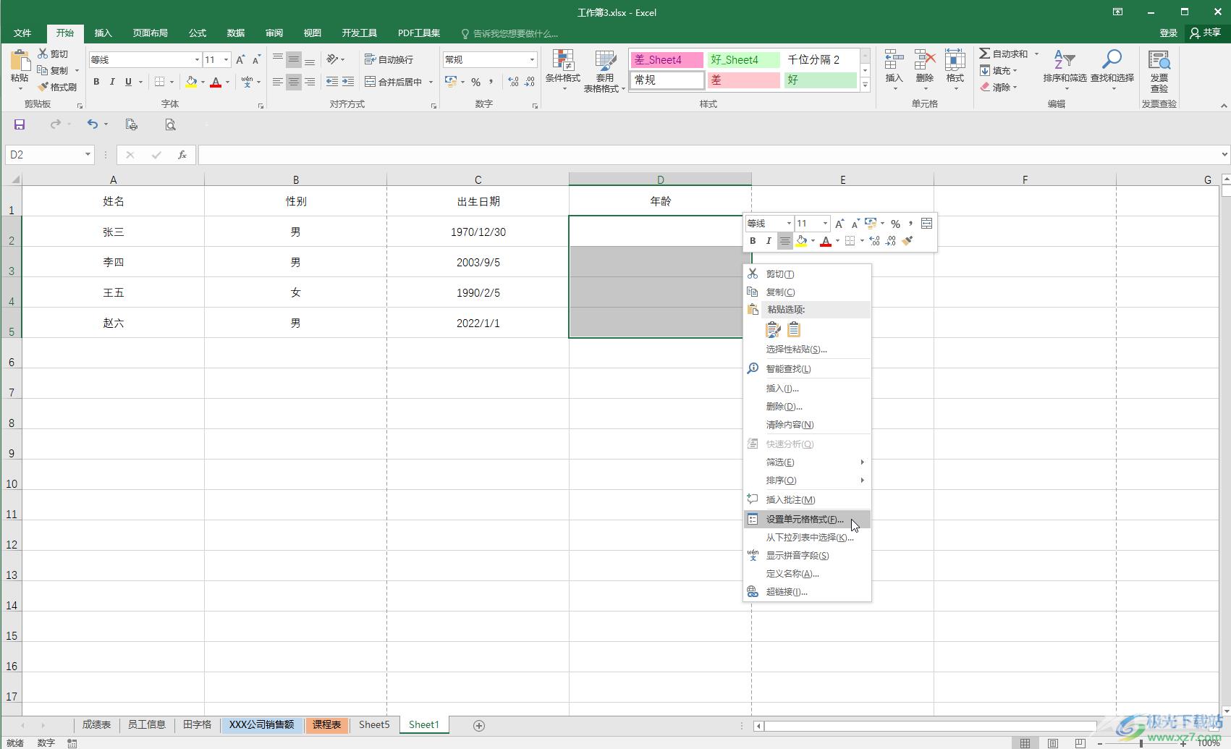Toggle bold in the mini toolbar

tap(753, 241)
